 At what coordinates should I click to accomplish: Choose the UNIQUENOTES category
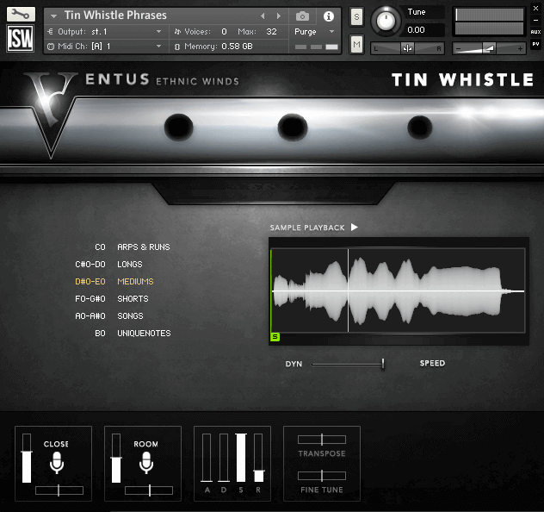coord(144,334)
